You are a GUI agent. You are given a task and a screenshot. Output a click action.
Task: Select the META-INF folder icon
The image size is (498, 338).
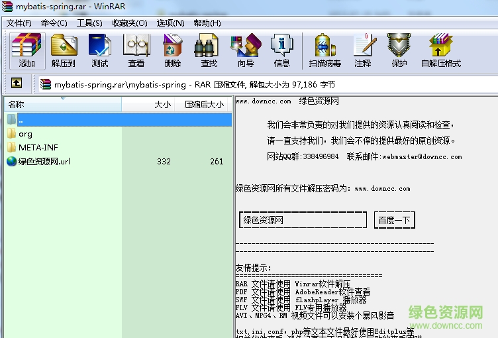pos(11,147)
